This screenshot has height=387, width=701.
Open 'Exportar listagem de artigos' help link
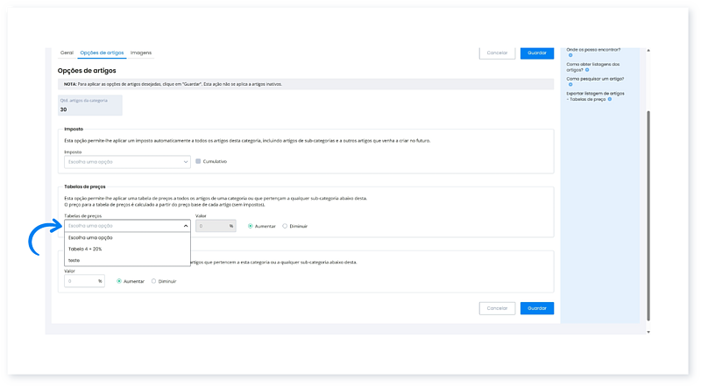pos(596,92)
